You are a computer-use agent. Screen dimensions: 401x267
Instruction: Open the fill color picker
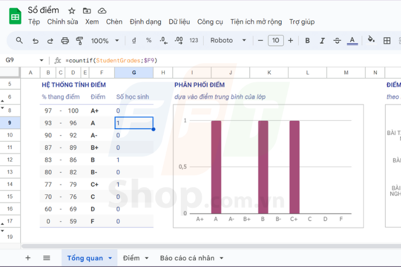(x=371, y=40)
